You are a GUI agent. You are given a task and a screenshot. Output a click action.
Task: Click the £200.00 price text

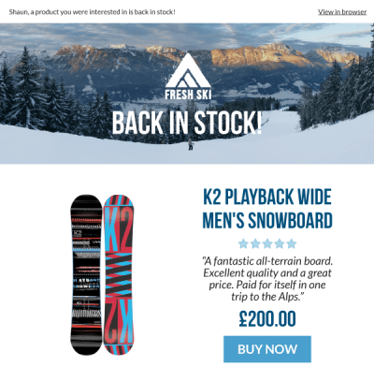coord(267,319)
